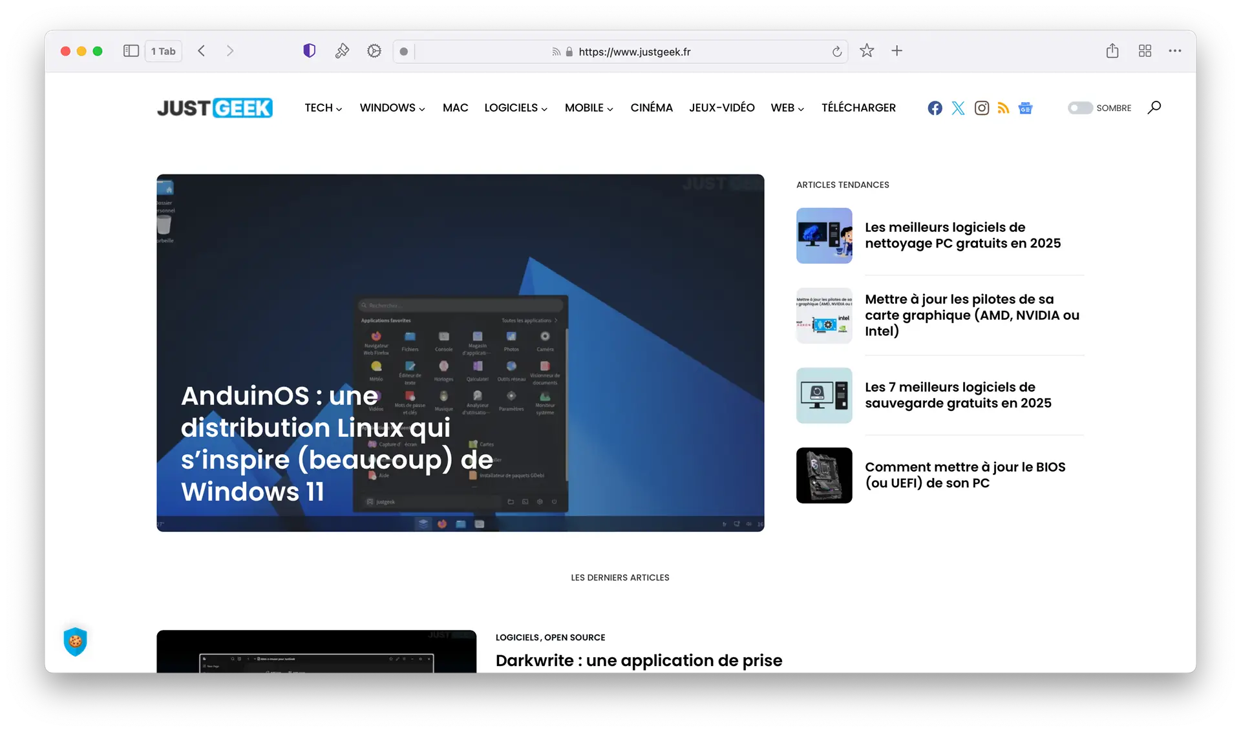Open the Google News icon
1241x732 pixels.
click(1025, 108)
